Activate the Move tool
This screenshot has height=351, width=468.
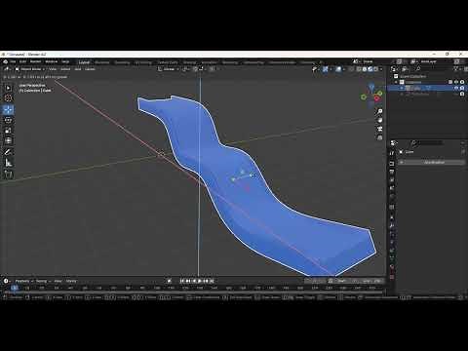pos(8,109)
